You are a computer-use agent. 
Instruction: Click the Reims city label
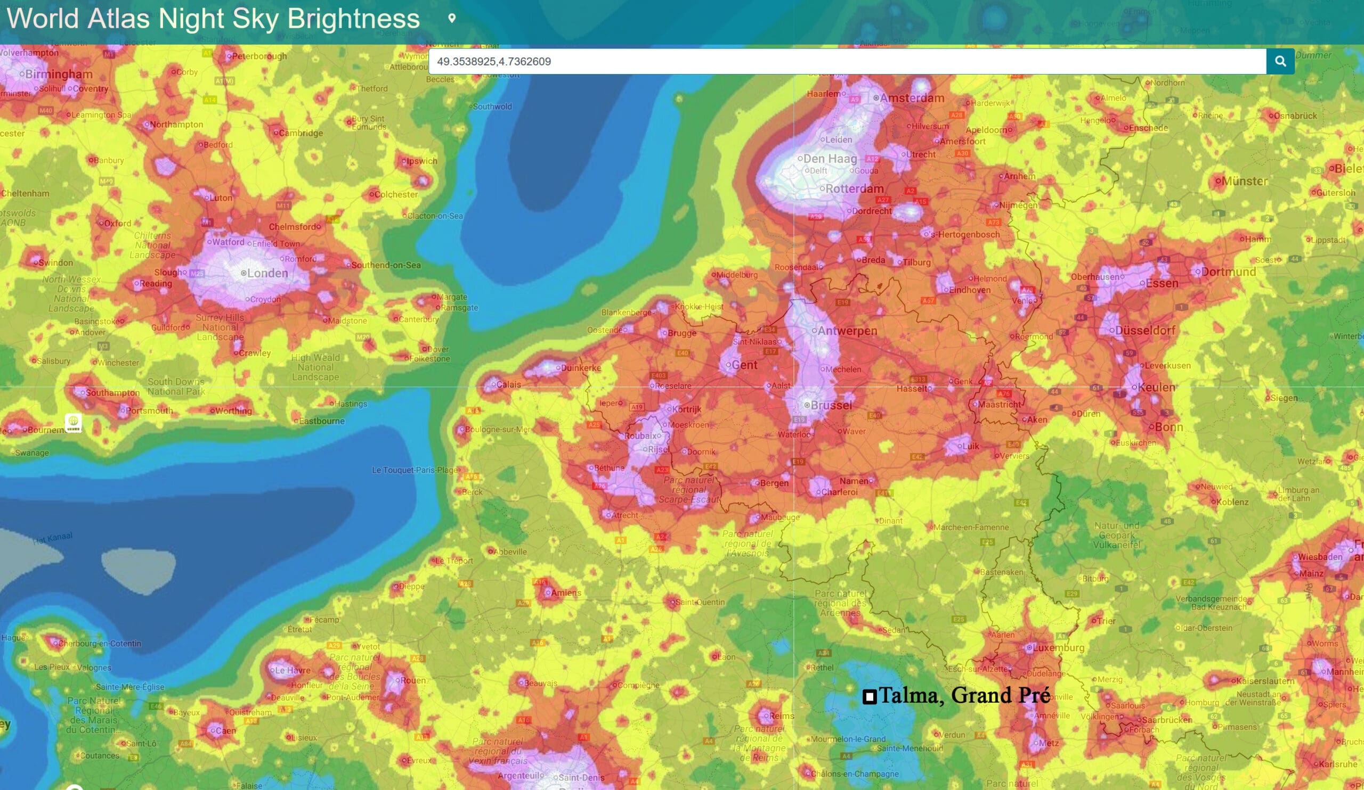point(782,716)
